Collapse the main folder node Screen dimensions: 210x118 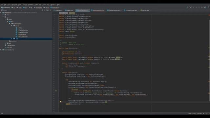(5, 19)
